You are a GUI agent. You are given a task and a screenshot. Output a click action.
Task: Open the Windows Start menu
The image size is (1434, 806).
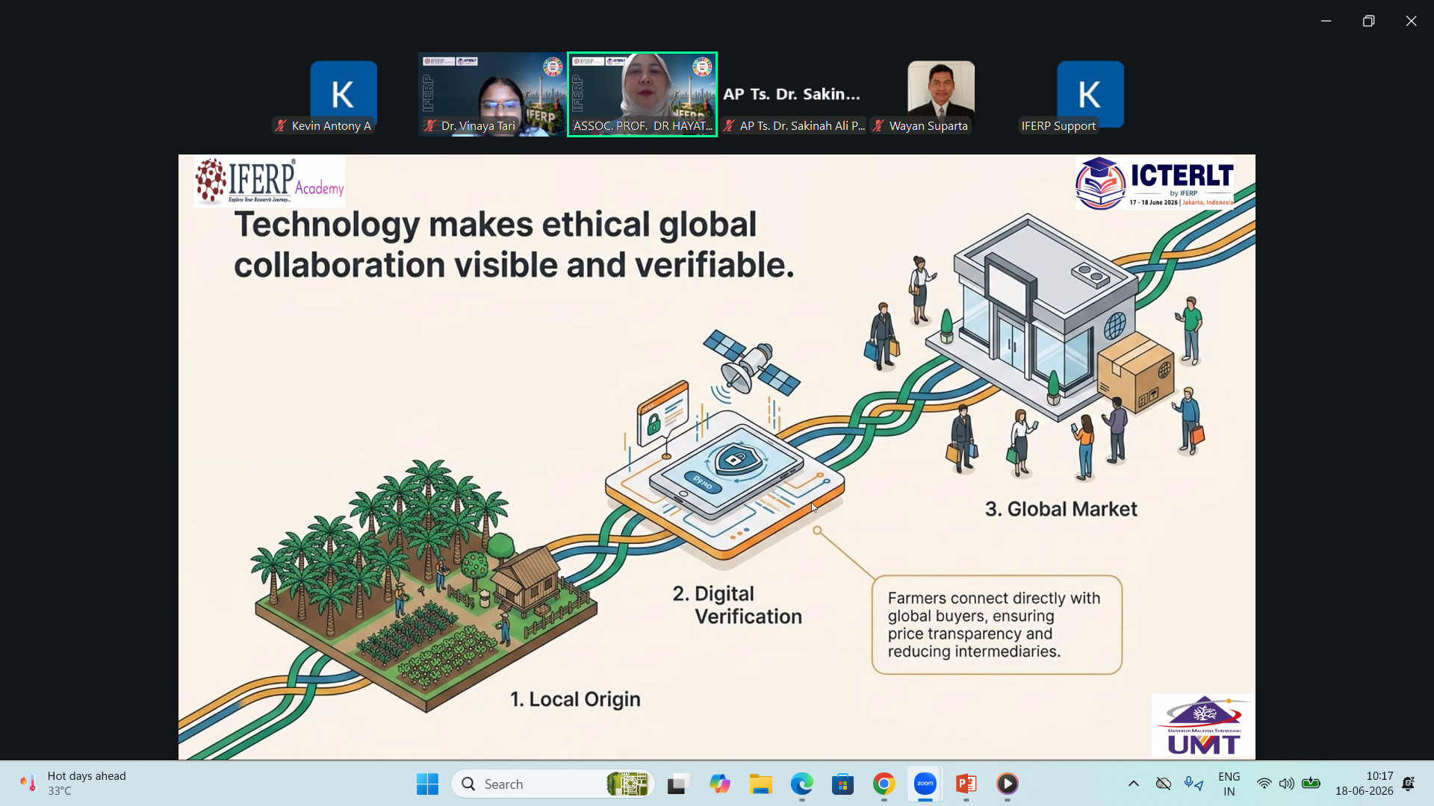coord(427,784)
